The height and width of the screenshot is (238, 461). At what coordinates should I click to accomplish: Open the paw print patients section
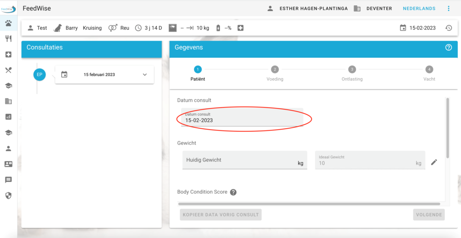pyautogui.click(x=9, y=23)
